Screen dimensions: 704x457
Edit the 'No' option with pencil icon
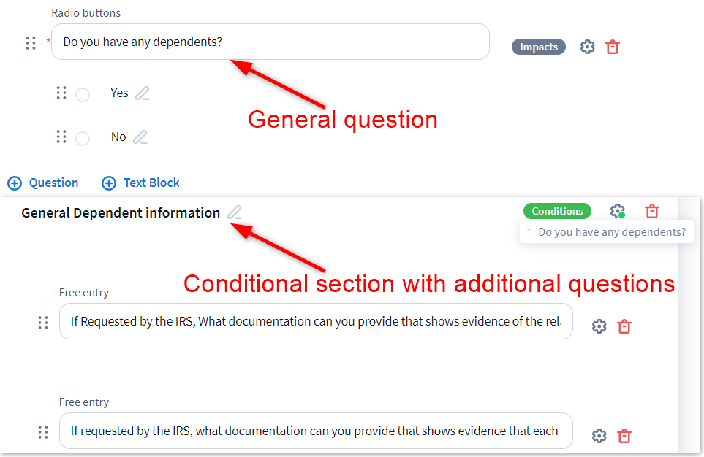pos(140,137)
